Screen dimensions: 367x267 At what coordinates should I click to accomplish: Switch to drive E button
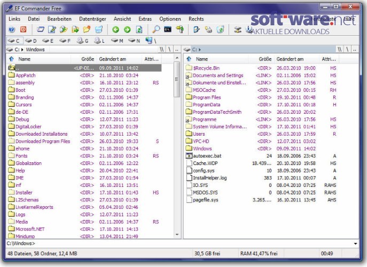48,41
